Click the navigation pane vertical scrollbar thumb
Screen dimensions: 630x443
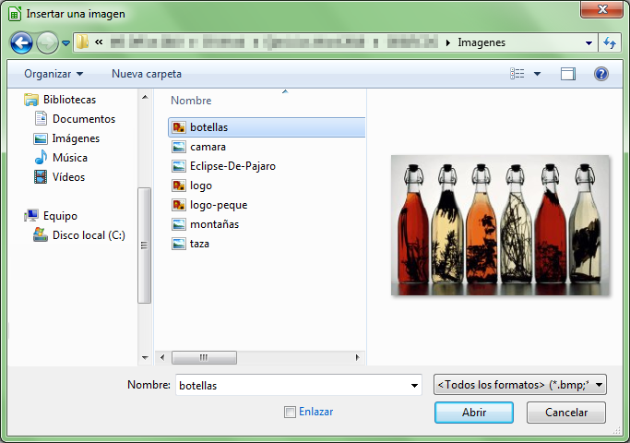(x=144, y=245)
